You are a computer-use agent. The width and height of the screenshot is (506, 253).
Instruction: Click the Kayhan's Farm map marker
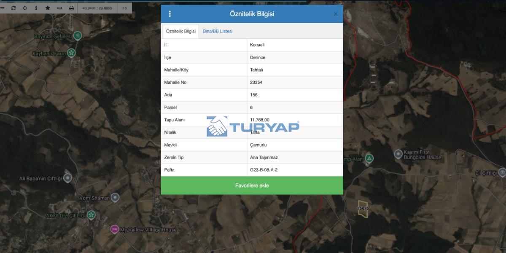pos(72,53)
